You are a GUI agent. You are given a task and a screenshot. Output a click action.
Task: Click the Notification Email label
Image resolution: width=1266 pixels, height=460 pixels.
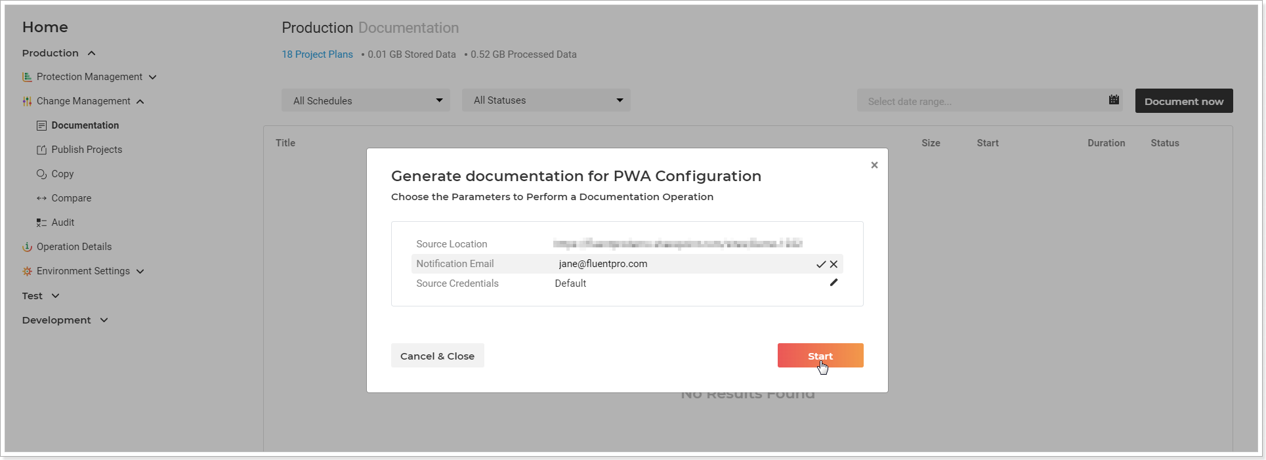pyautogui.click(x=455, y=264)
